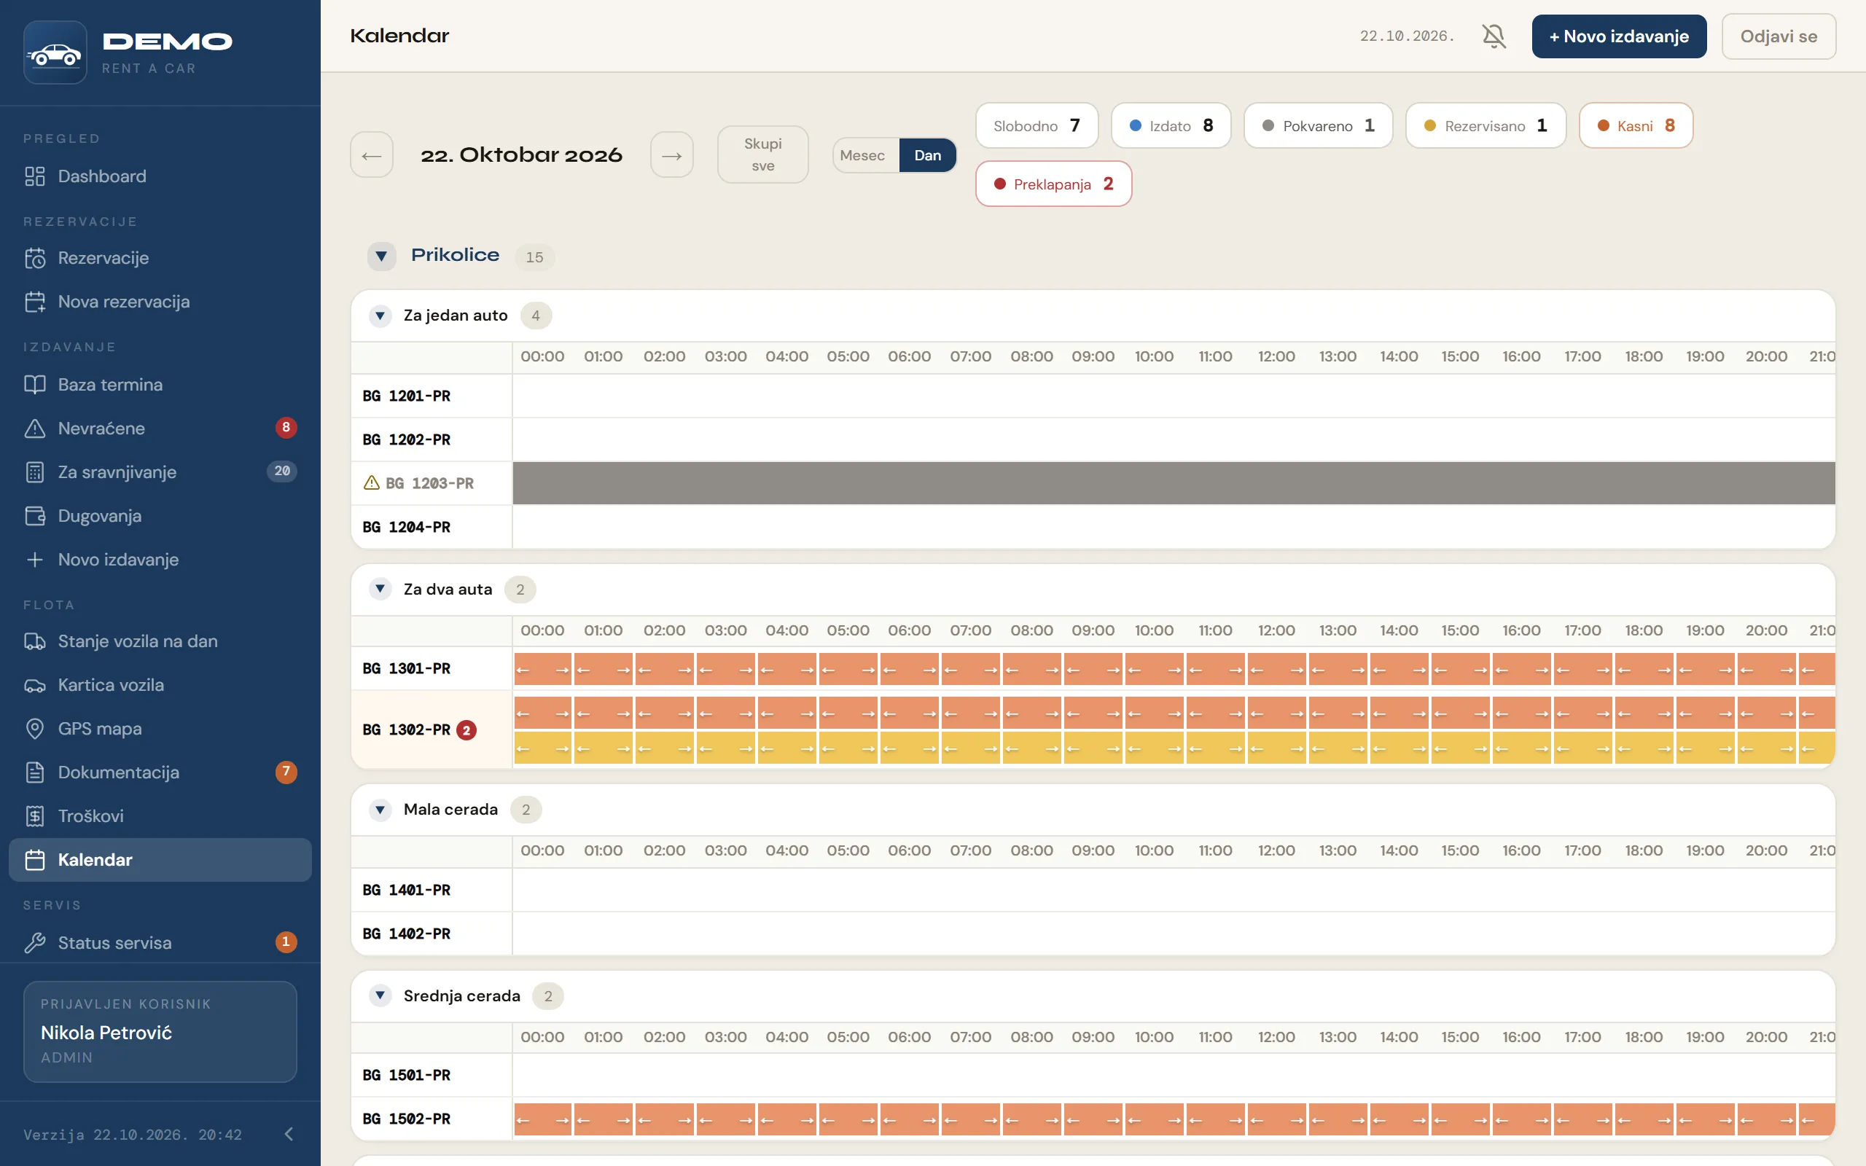Toggle the Pokvareno status filter

point(1318,125)
